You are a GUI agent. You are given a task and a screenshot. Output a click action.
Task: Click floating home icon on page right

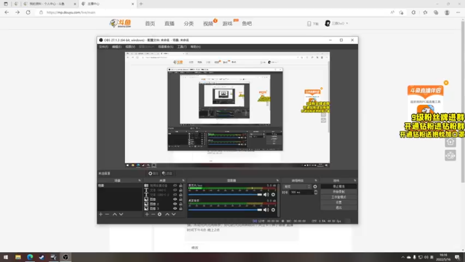click(x=450, y=142)
